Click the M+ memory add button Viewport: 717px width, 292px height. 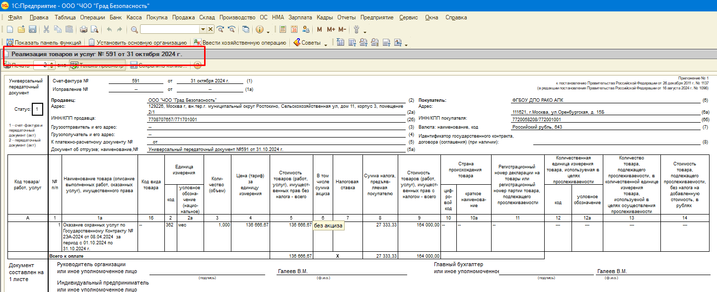click(x=331, y=29)
